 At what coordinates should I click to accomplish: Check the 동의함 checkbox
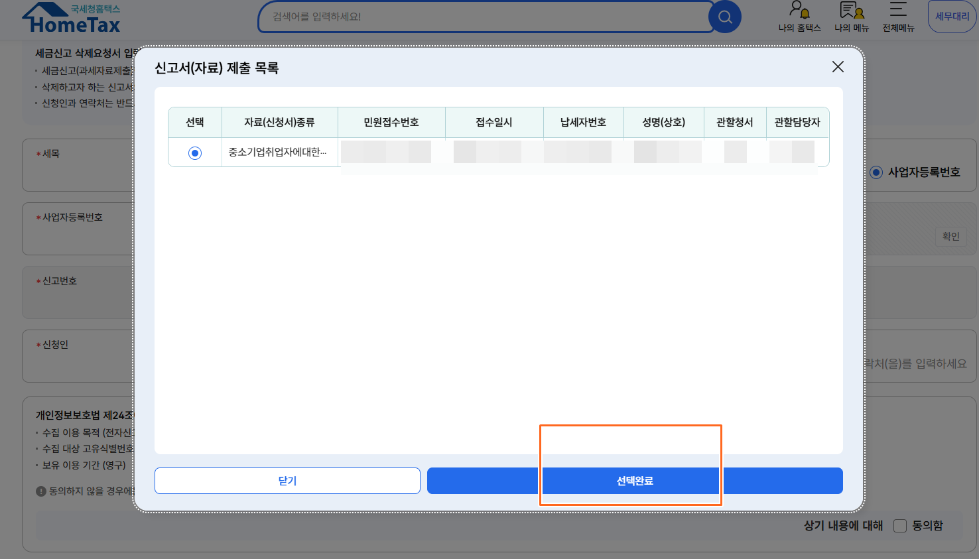click(x=900, y=526)
